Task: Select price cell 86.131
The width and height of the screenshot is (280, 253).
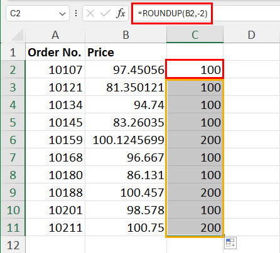Action: [x=126, y=175]
